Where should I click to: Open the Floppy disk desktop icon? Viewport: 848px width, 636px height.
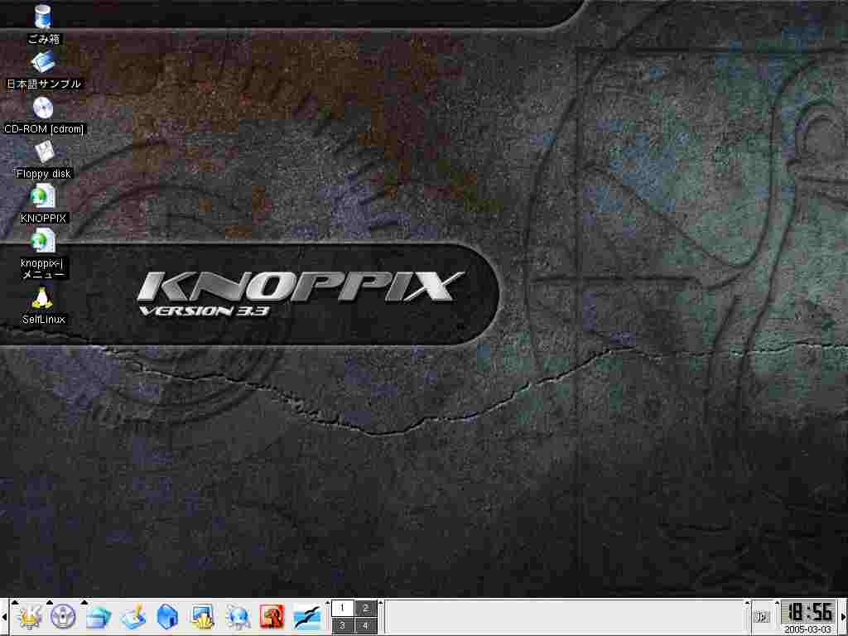tap(43, 152)
